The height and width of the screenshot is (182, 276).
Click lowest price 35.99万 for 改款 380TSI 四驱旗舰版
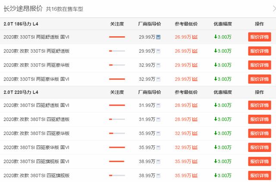183,175
